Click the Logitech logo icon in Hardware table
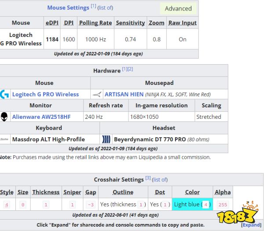Image resolution: width=264 pixels, height=231 pixels. pos(4,94)
